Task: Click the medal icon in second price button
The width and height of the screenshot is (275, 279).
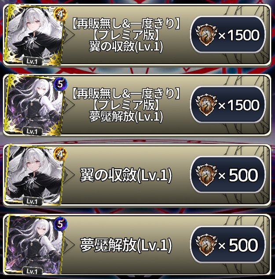Action: click(x=206, y=105)
